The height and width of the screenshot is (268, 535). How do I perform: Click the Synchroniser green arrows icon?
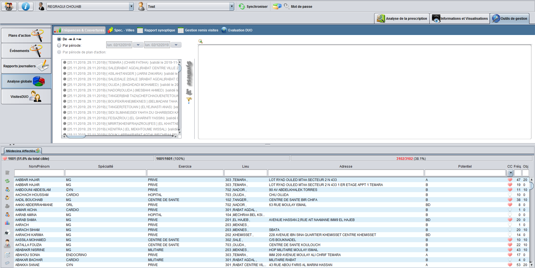(242, 6)
